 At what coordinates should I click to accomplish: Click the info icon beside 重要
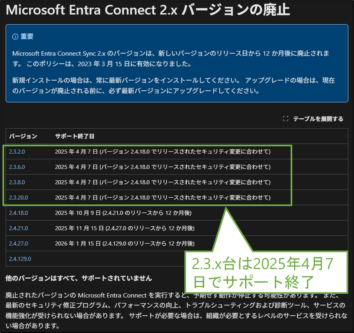coord(15,37)
